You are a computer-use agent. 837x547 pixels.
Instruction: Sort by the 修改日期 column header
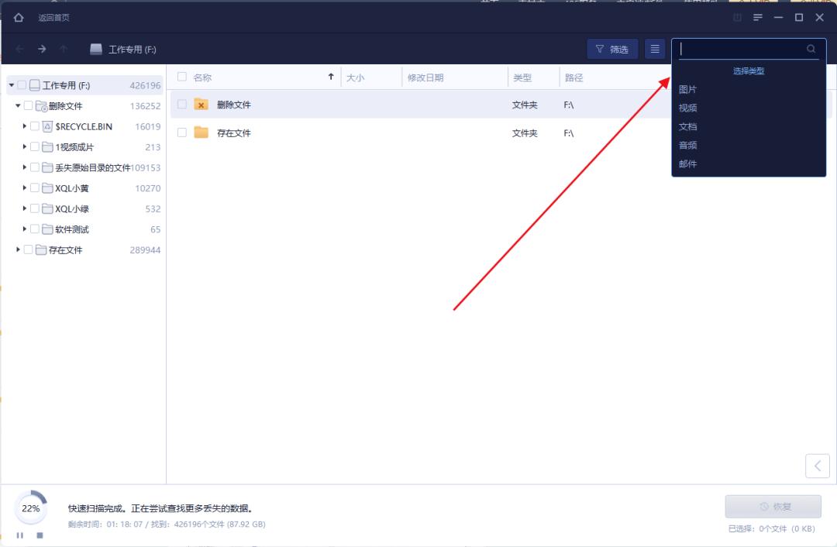coord(425,77)
